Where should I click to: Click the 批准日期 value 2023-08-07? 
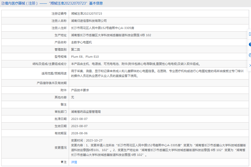tap(79, 119)
